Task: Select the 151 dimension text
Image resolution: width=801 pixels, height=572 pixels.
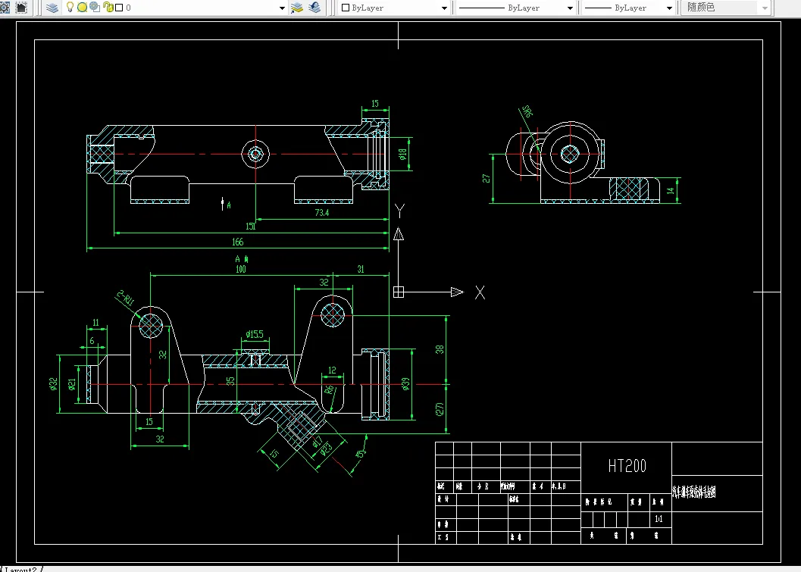Action: click(x=251, y=227)
